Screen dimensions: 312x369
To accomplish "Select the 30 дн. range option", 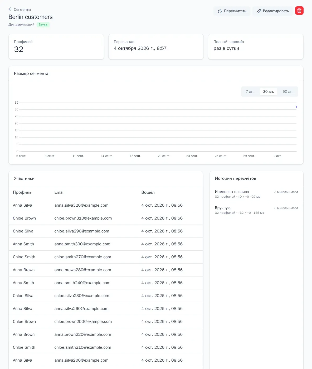I will click(269, 91).
